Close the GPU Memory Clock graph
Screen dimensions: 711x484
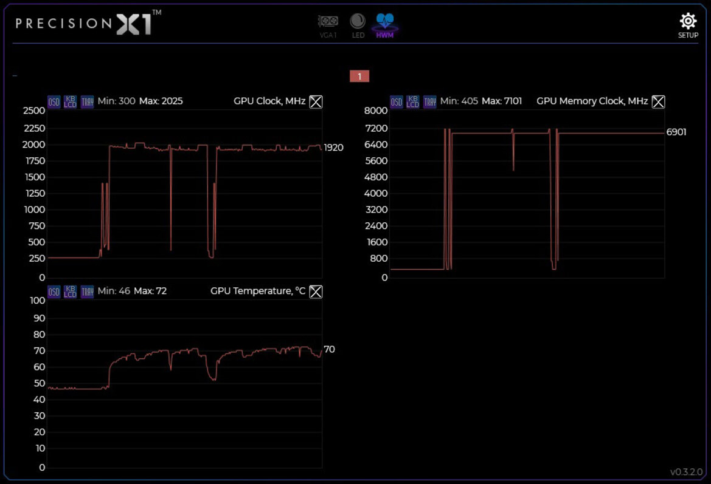click(658, 102)
